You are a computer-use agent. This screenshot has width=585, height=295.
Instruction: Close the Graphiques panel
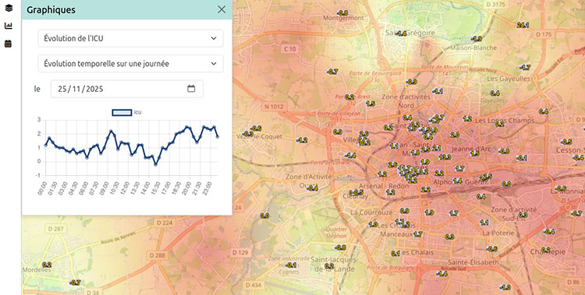pos(222,9)
